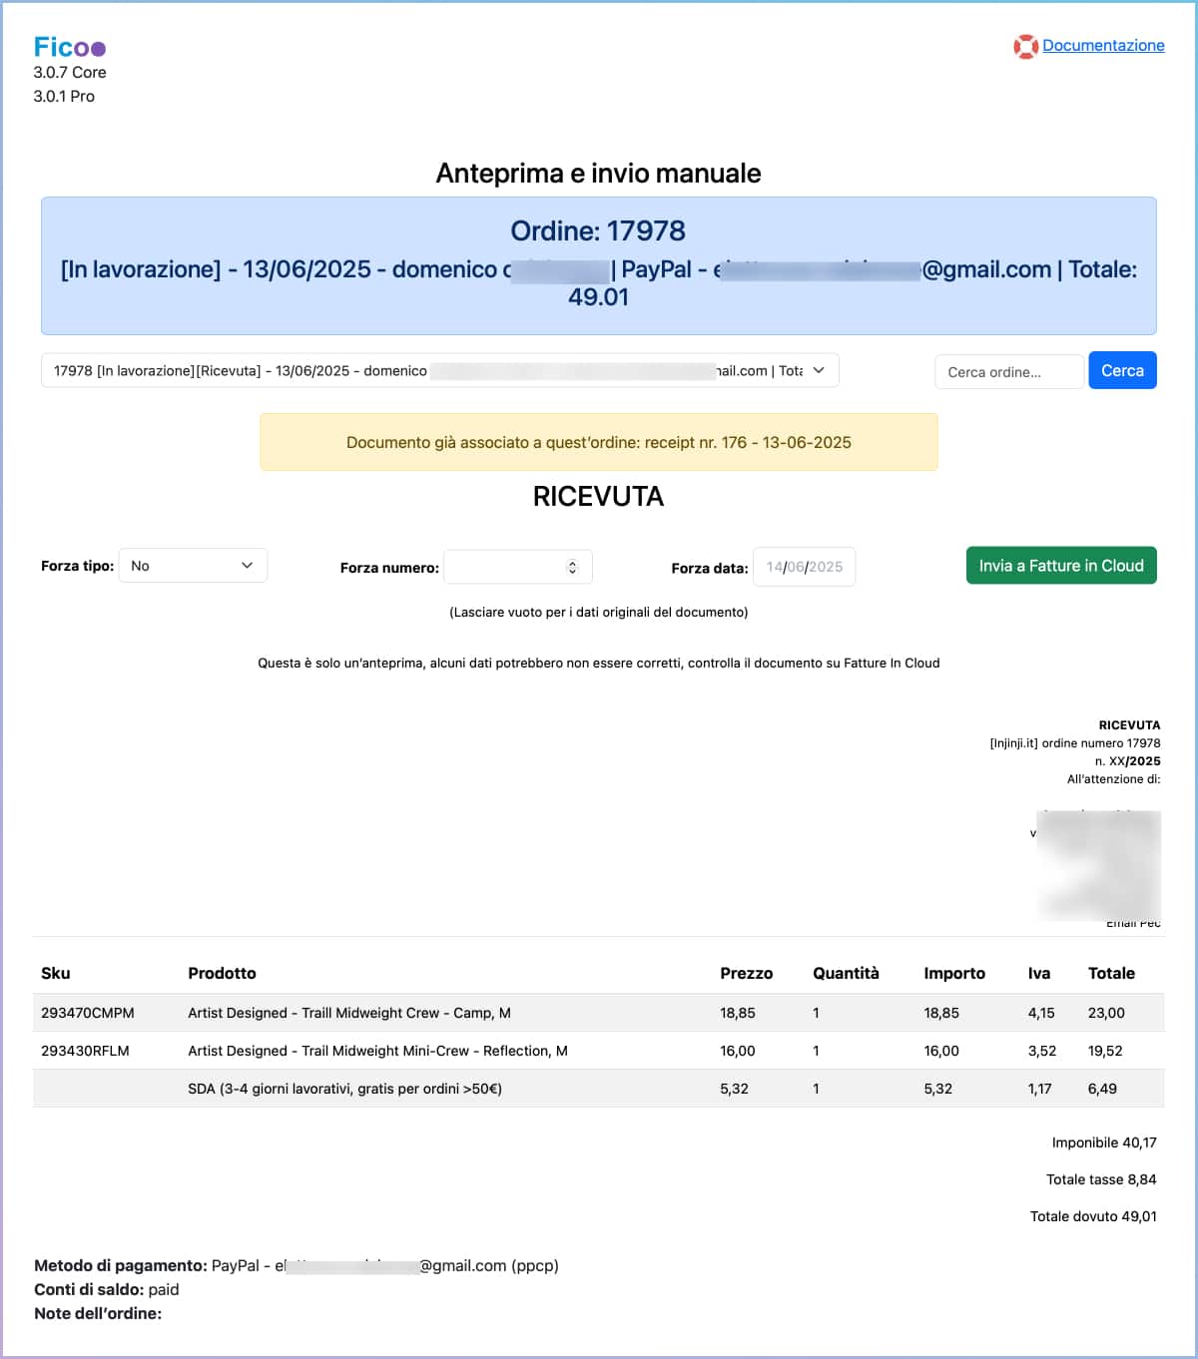The height and width of the screenshot is (1359, 1198).
Task: Click the Forza numero stepper arrows
Action: 572,567
